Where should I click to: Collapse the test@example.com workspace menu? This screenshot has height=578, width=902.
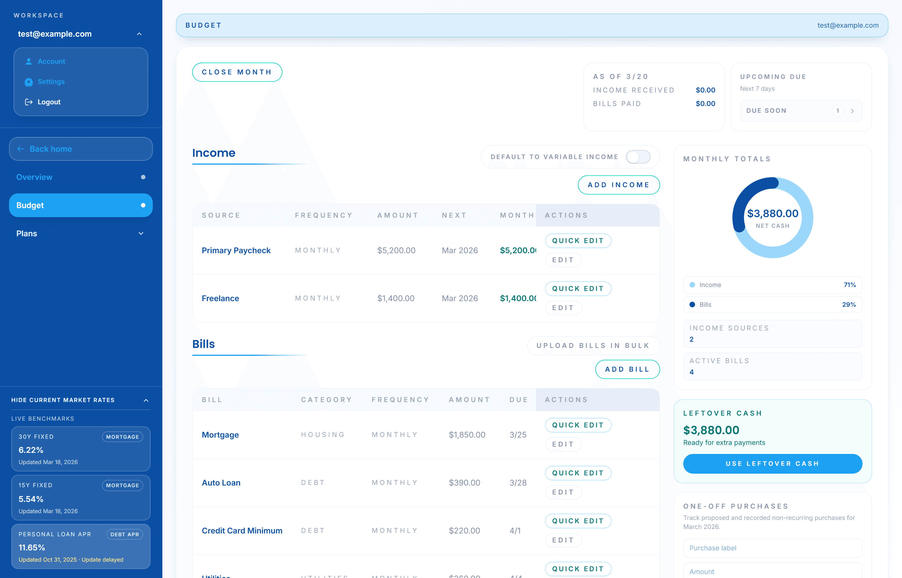click(139, 34)
